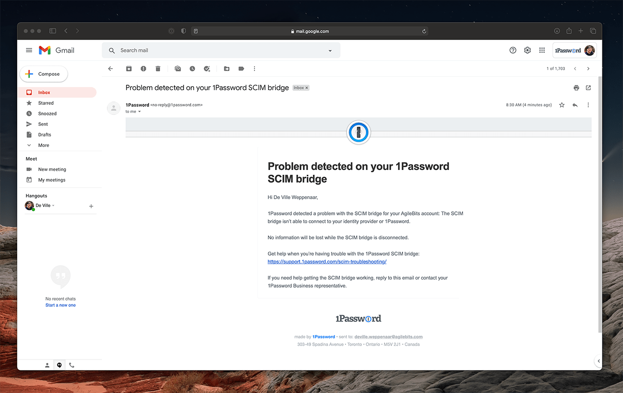Reload the page in Safari
623x393 pixels.
pos(424,31)
